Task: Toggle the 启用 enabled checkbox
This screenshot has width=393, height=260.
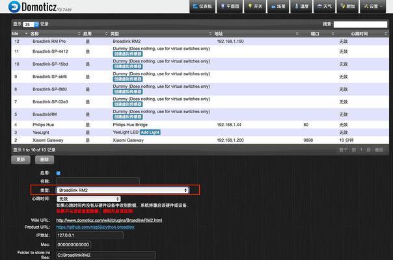Action: [59, 173]
